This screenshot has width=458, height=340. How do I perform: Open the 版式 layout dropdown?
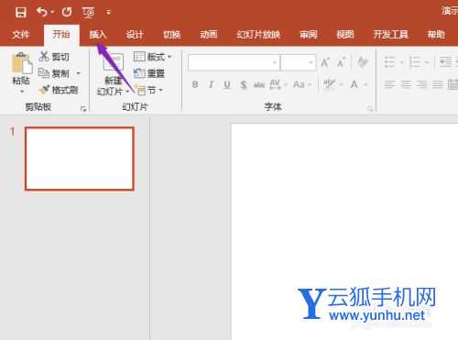point(152,57)
